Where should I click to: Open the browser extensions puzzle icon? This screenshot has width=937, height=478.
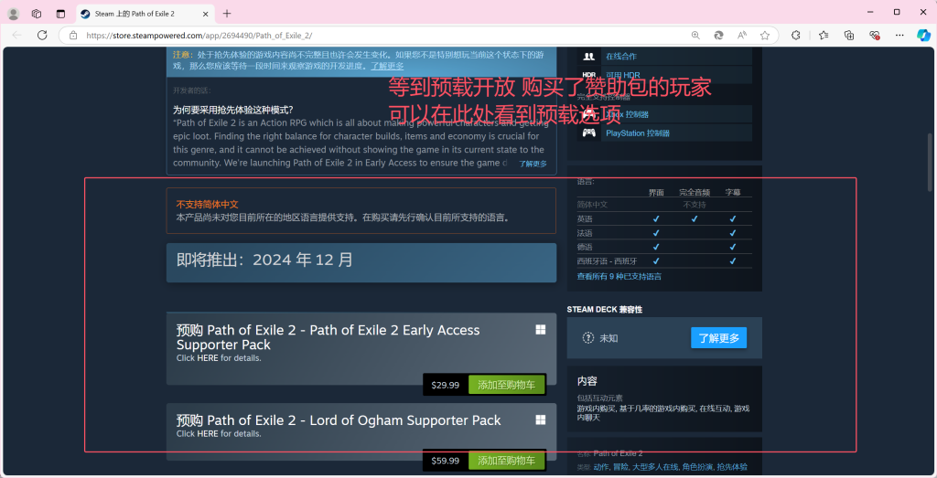pyautogui.click(x=795, y=36)
